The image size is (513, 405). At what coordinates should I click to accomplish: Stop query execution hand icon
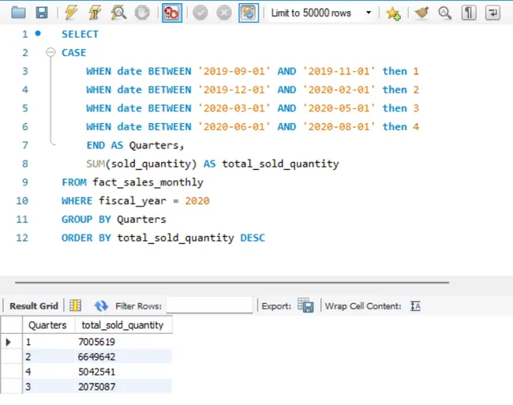coord(142,13)
